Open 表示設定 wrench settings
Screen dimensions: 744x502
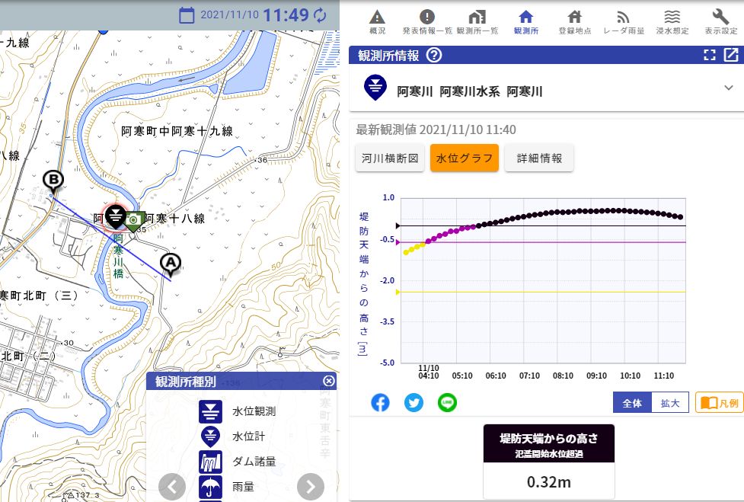click(x=720, y=22)
